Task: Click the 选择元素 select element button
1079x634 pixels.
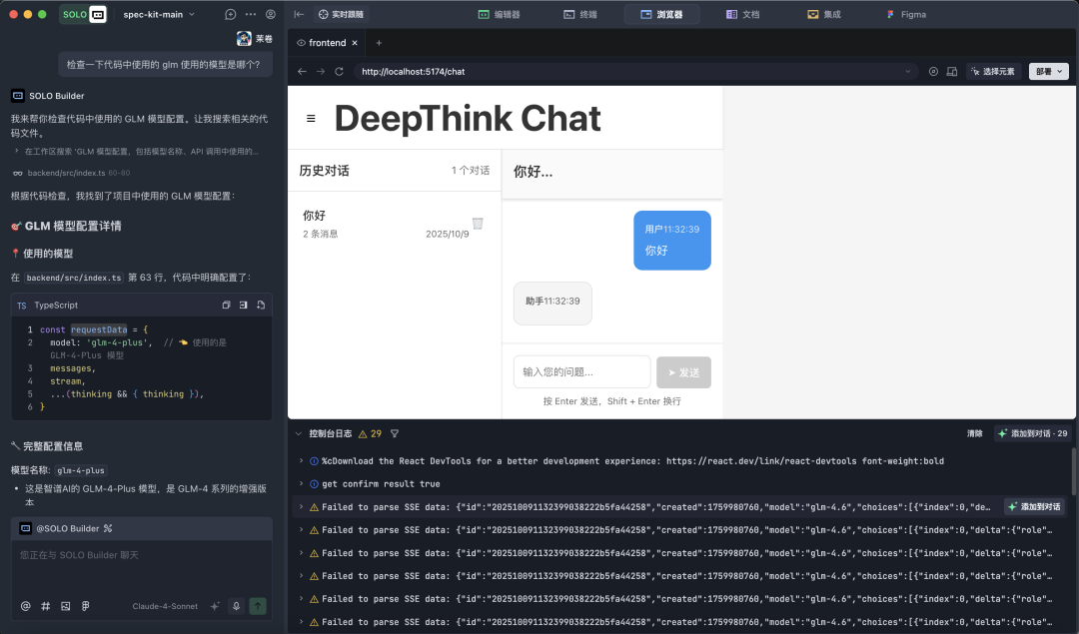Action: (x=993, y=72)
